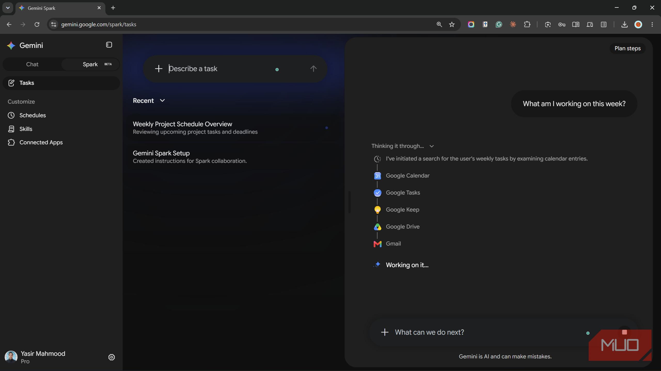
Task: Click the Working on it status
Action: pos(407,265)
